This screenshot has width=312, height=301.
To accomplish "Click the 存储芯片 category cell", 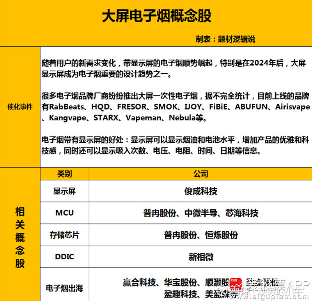I will tap(64, 235).
